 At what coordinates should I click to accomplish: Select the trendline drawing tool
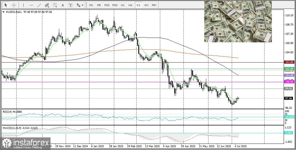coord(39,5)
